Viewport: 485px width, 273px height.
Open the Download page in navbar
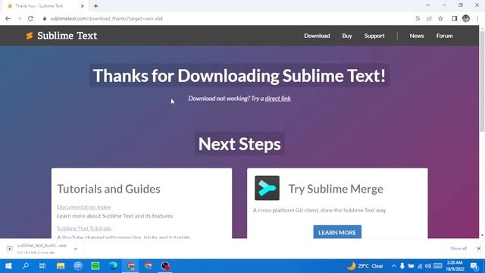[x=317, y=36]
